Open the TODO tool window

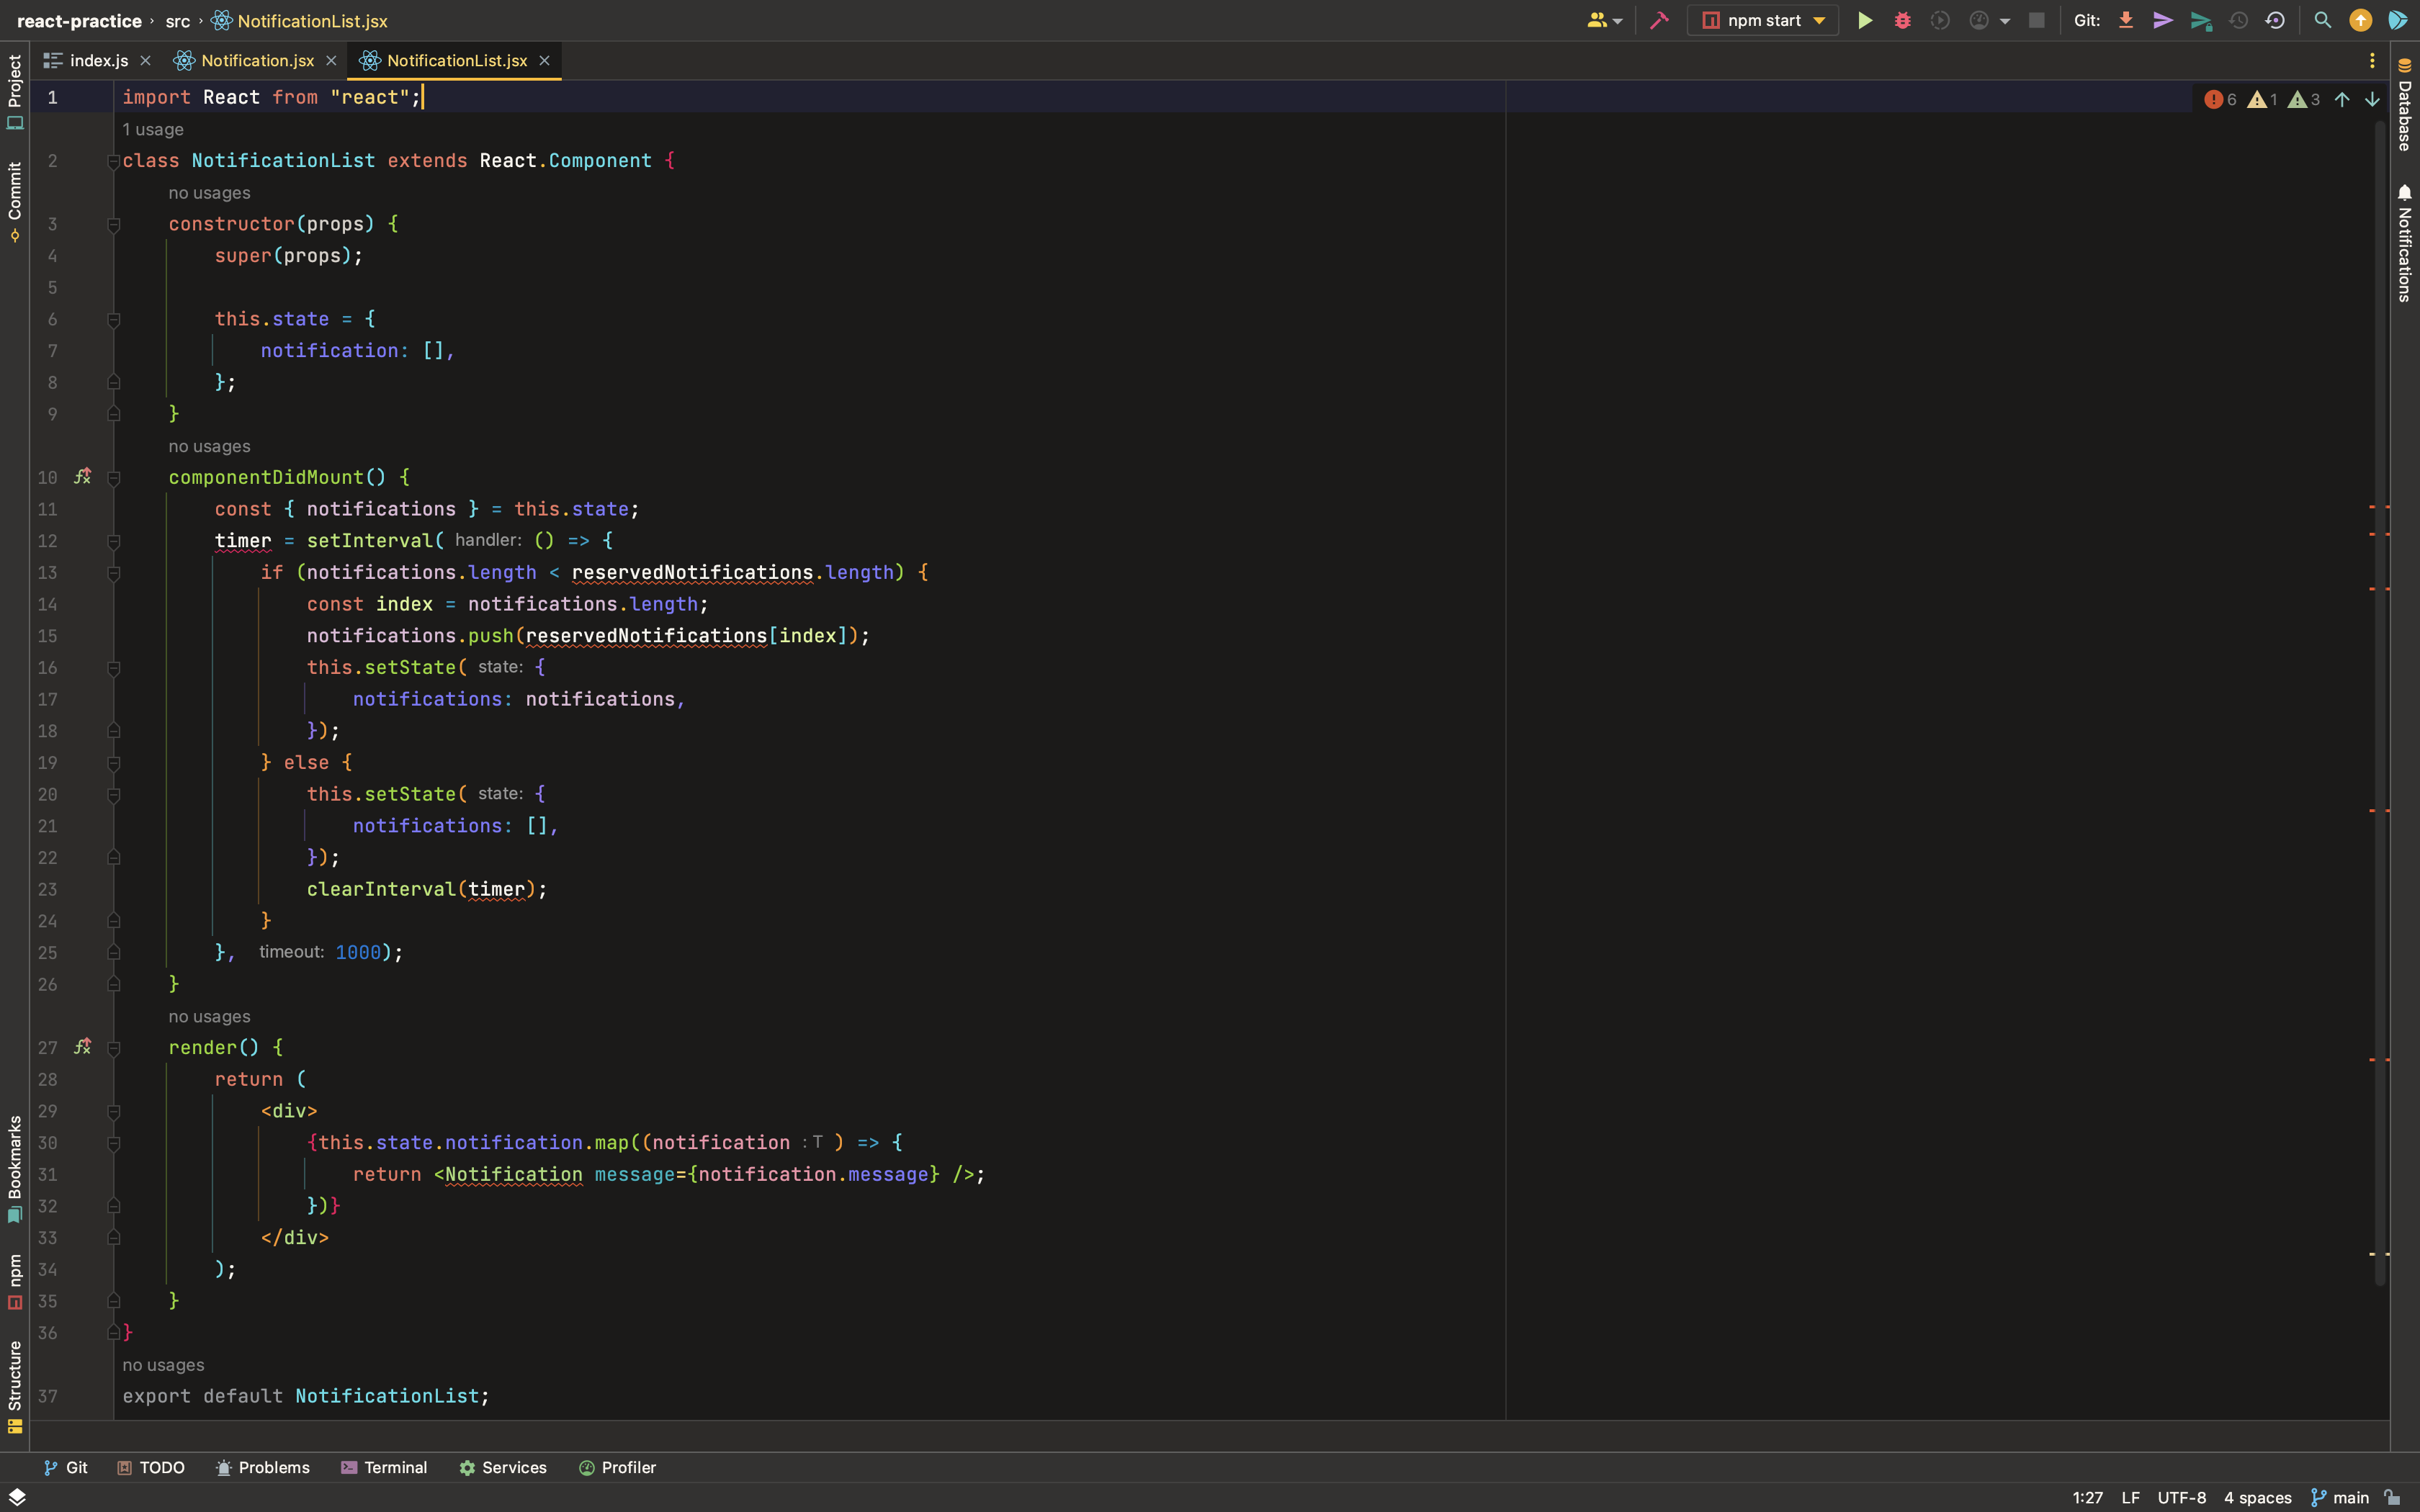click(x=151, y=1467)
